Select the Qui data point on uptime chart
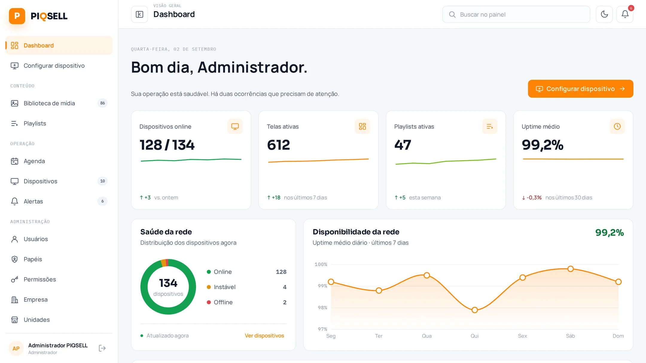 475,310
